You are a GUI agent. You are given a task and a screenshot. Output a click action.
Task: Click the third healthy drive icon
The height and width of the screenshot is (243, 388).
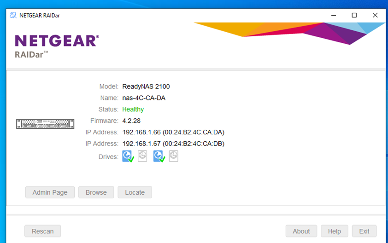159,156
